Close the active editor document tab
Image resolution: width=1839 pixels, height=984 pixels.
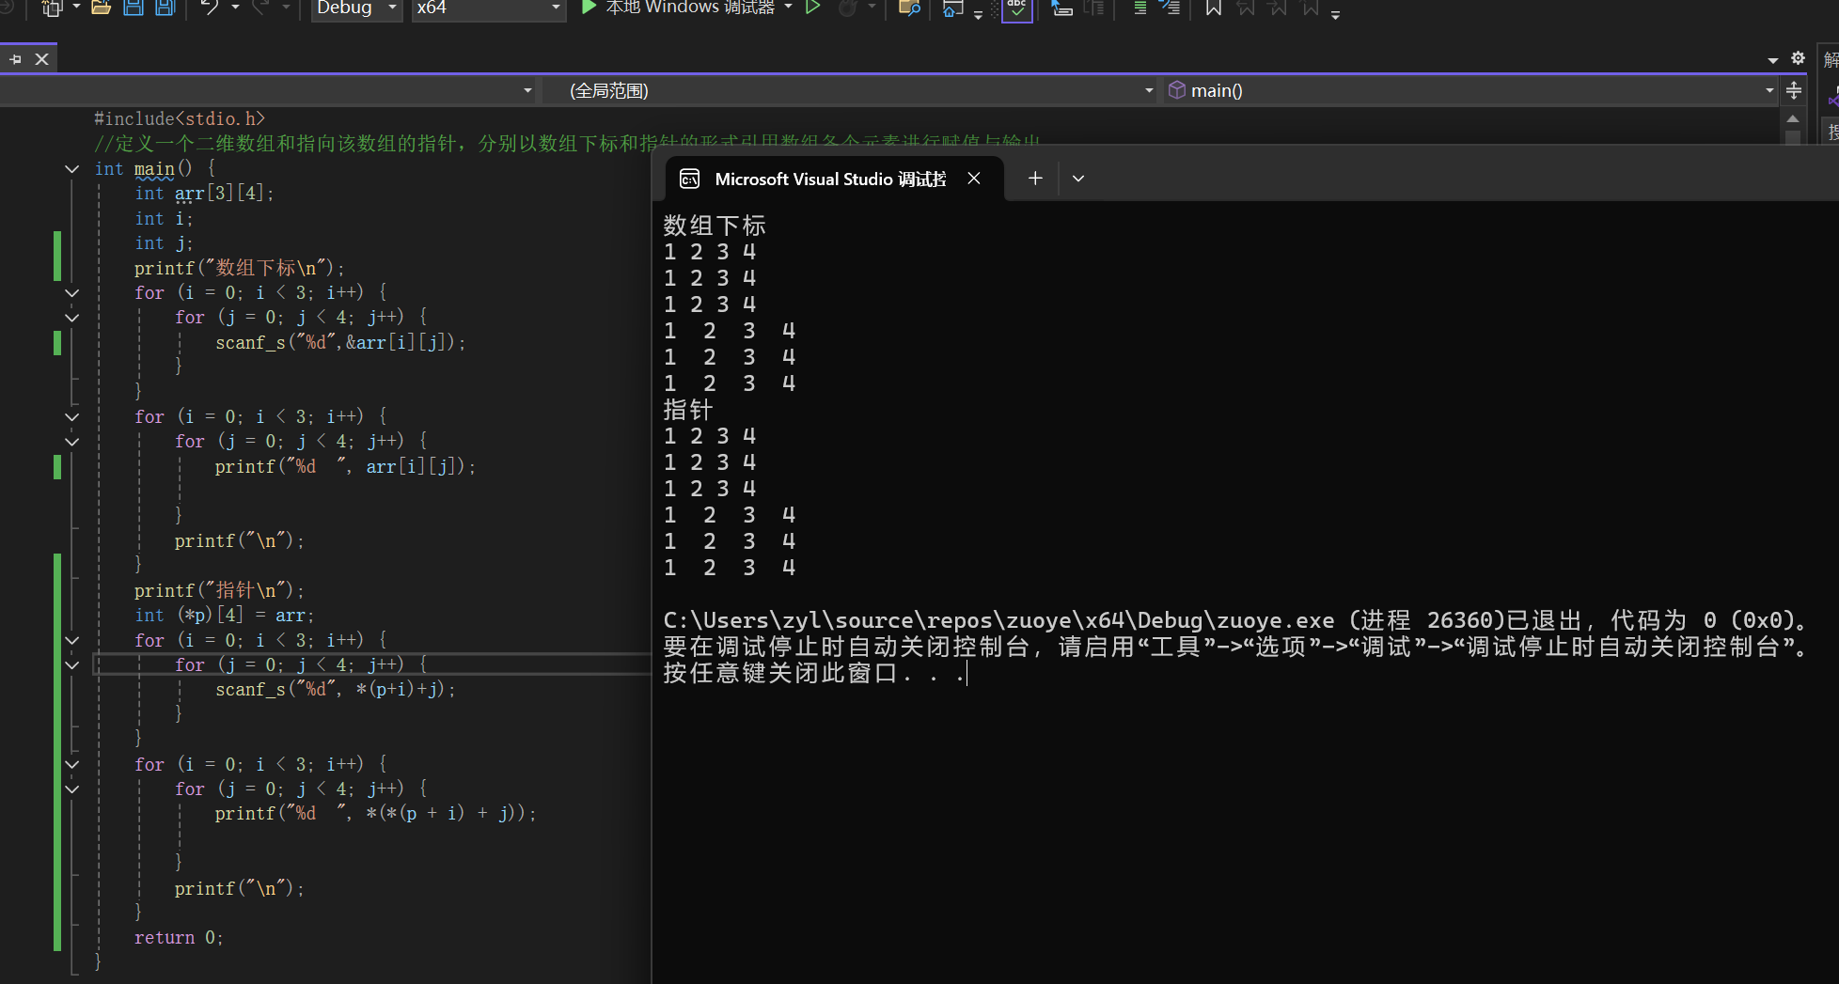coord(41,59)
